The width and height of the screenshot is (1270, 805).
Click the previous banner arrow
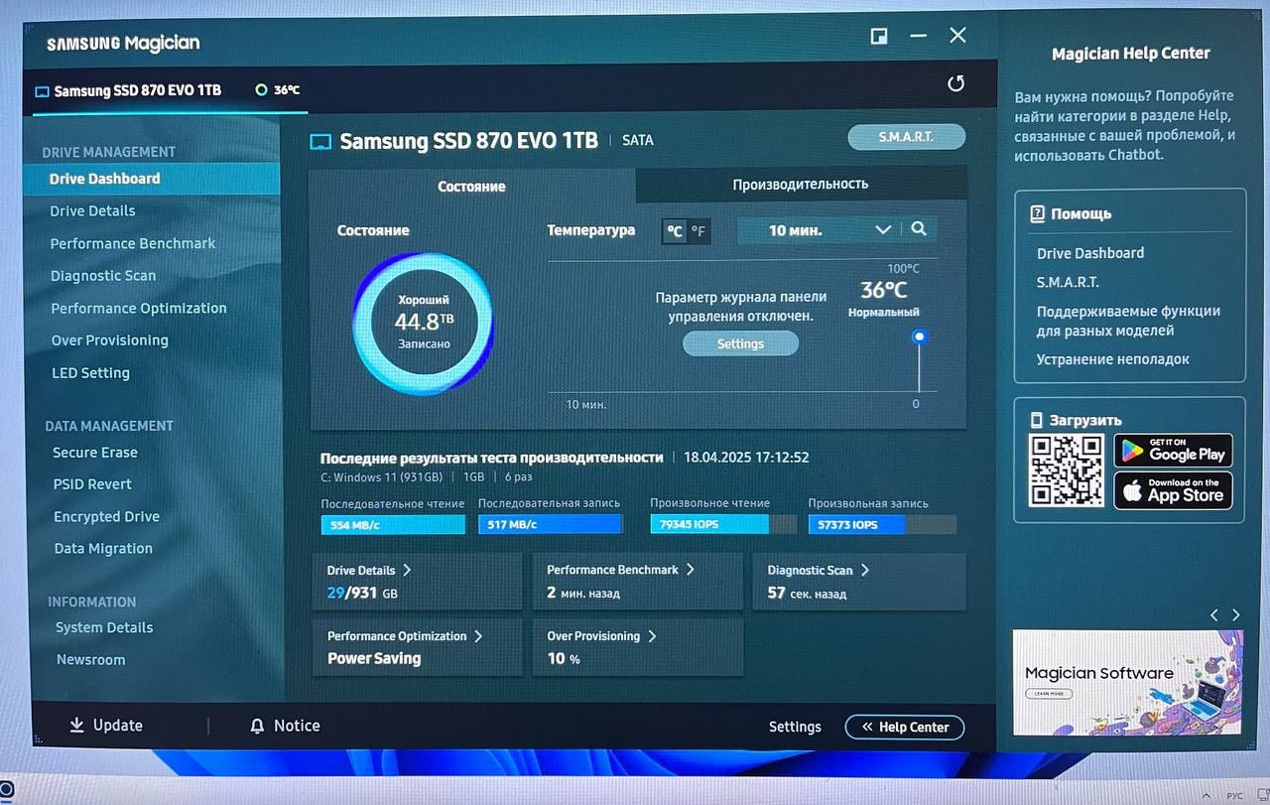pyautogui.click(x=1214, y=614)
